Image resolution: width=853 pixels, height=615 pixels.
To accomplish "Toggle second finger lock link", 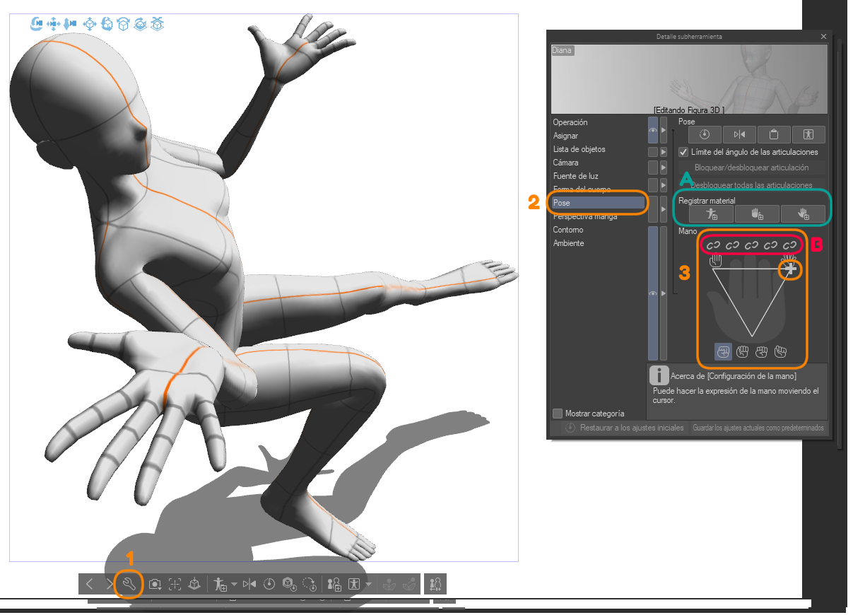I will [x=732, y=245].
